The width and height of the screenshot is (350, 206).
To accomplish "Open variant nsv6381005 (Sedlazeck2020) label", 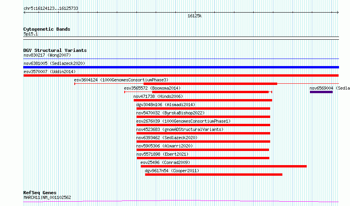I will (x=54, y=63).
